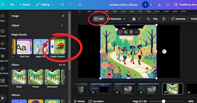Select the Grab Text tool
Screen dimensions: 197x103
click(24, 48)
